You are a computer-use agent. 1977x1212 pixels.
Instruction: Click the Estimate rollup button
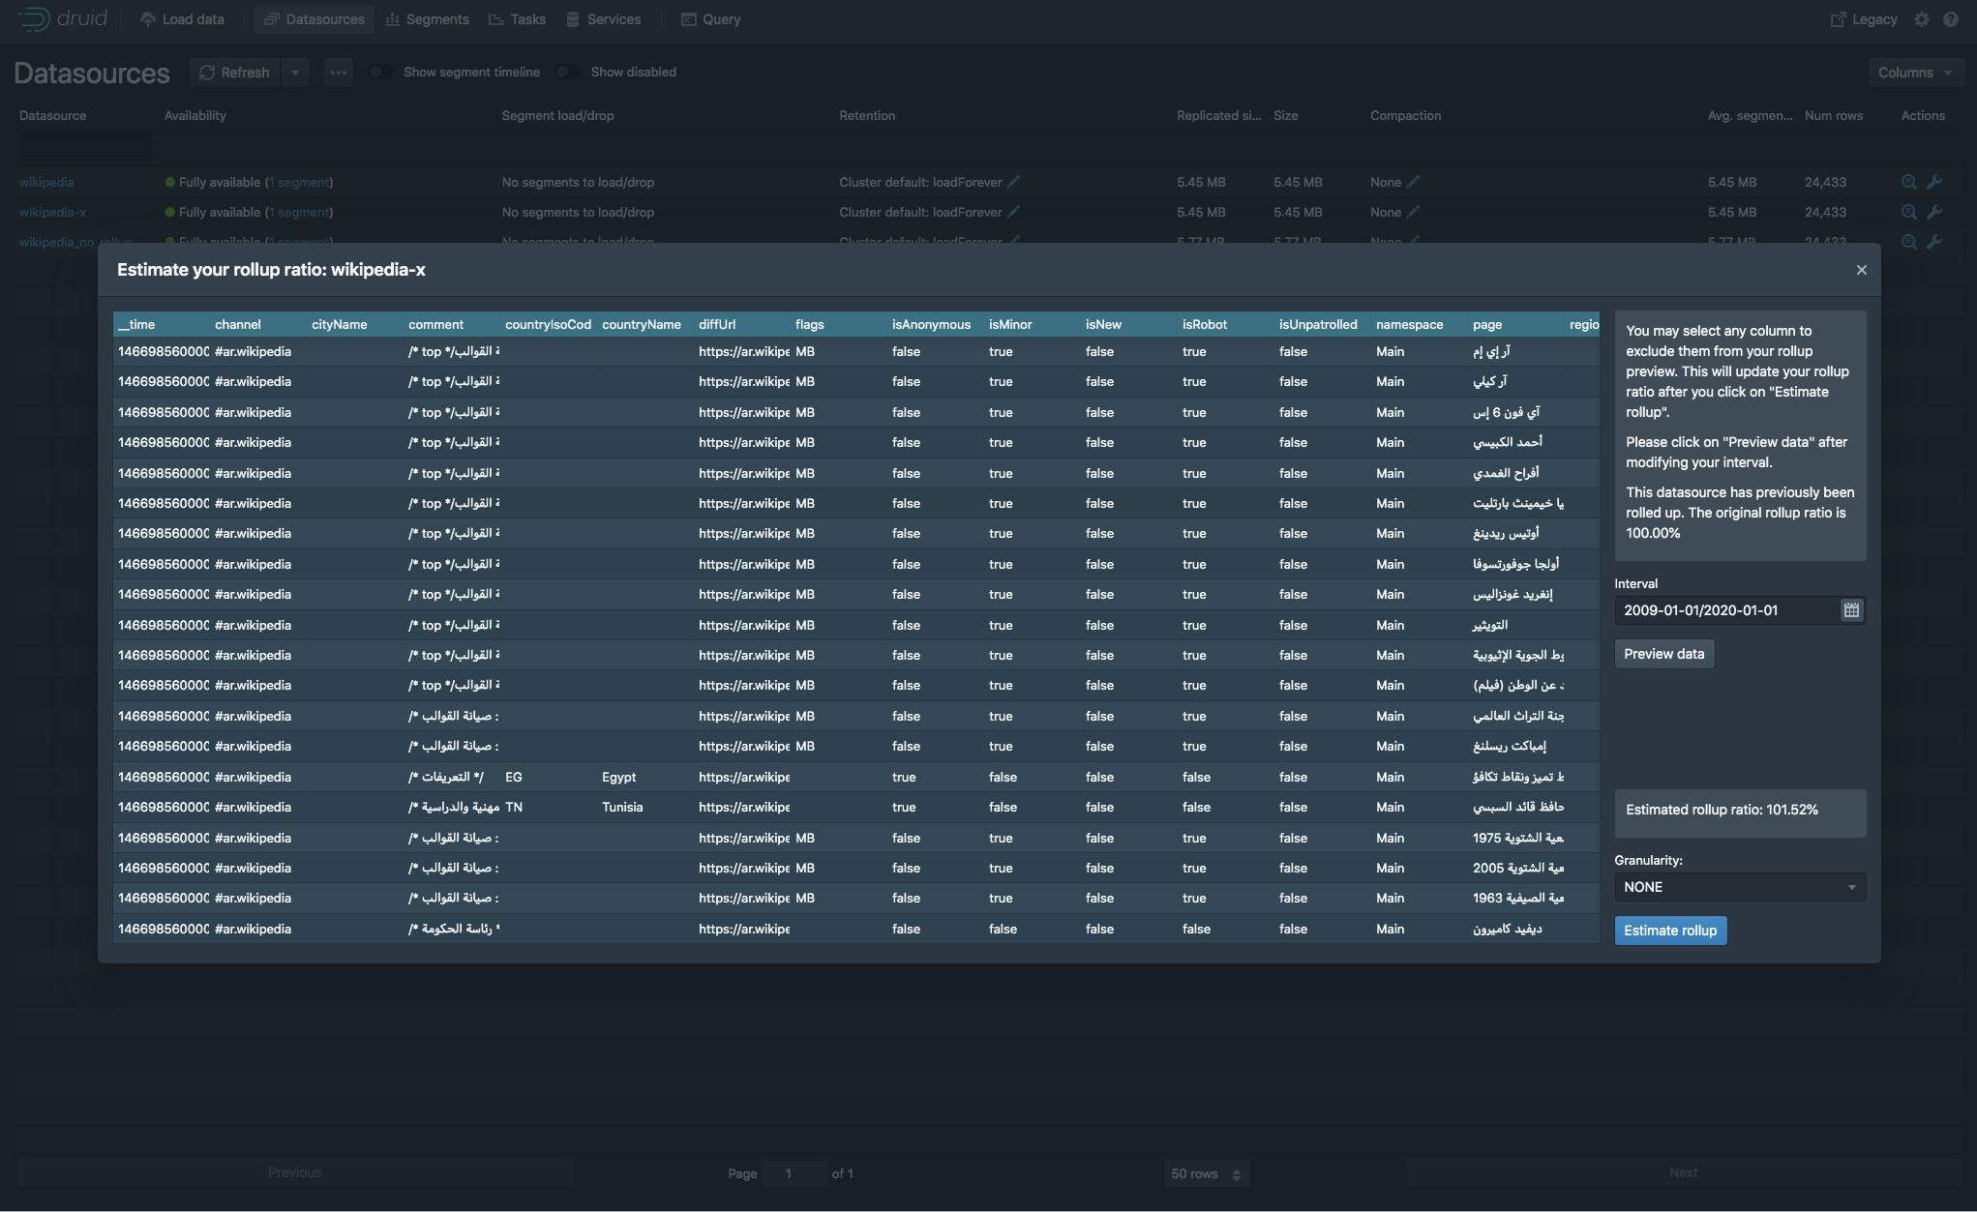(x=1669, y=931)
